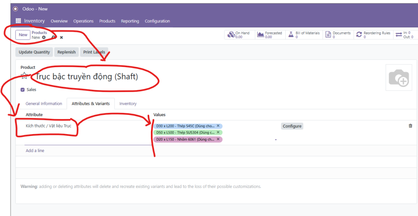Open the Operations menu
Screen dimensions: 418x216
coord(83,21)
